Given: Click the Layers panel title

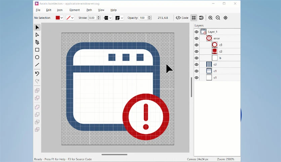Looking at the screenshot, I should click(199, 25).
